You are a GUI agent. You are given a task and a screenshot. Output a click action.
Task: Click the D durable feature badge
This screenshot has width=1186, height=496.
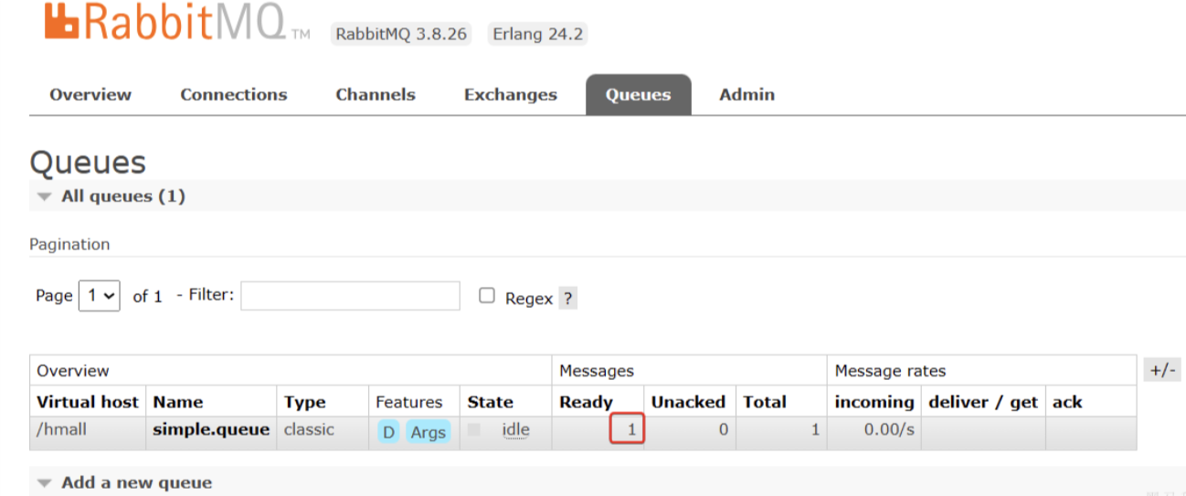point(388,432)
